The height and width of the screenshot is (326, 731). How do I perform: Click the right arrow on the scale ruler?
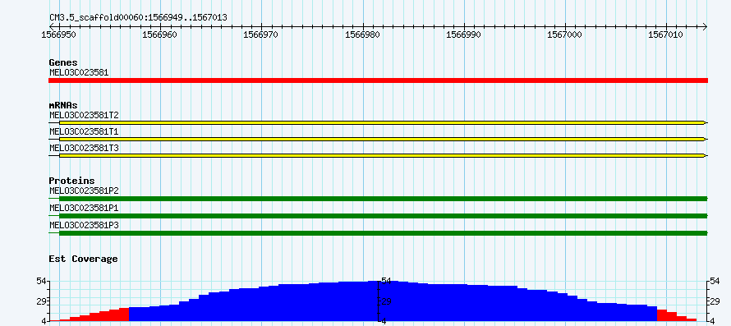[x=705, y=26]
